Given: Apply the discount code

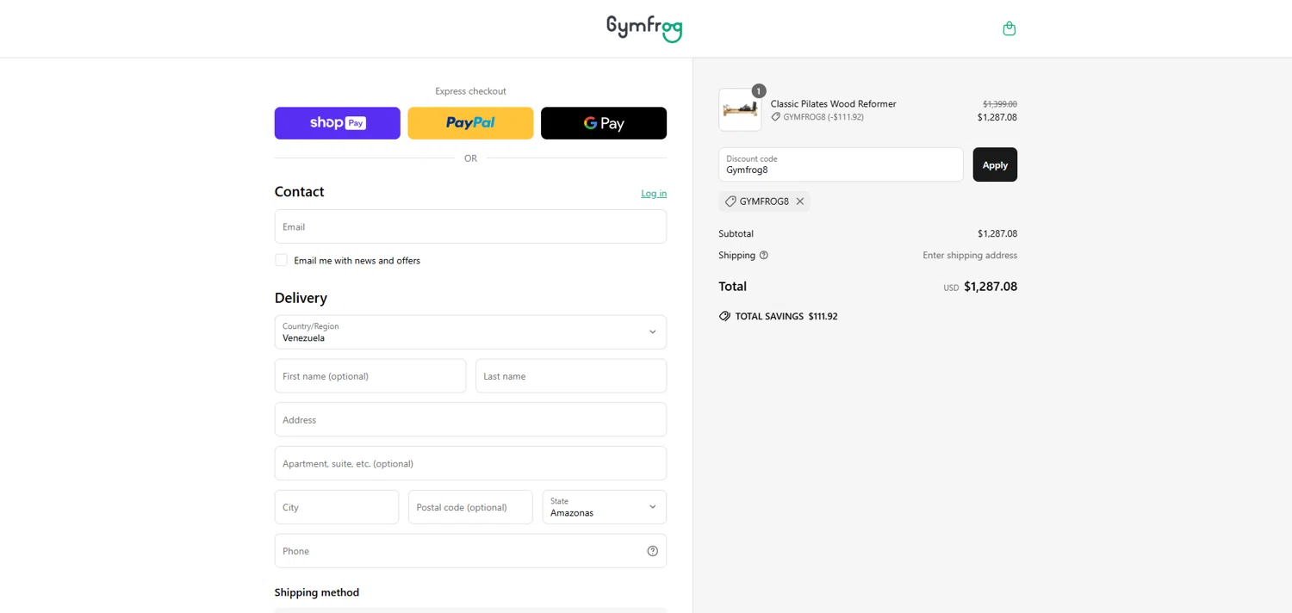Looking at the screenshot, I should [995, 164].
